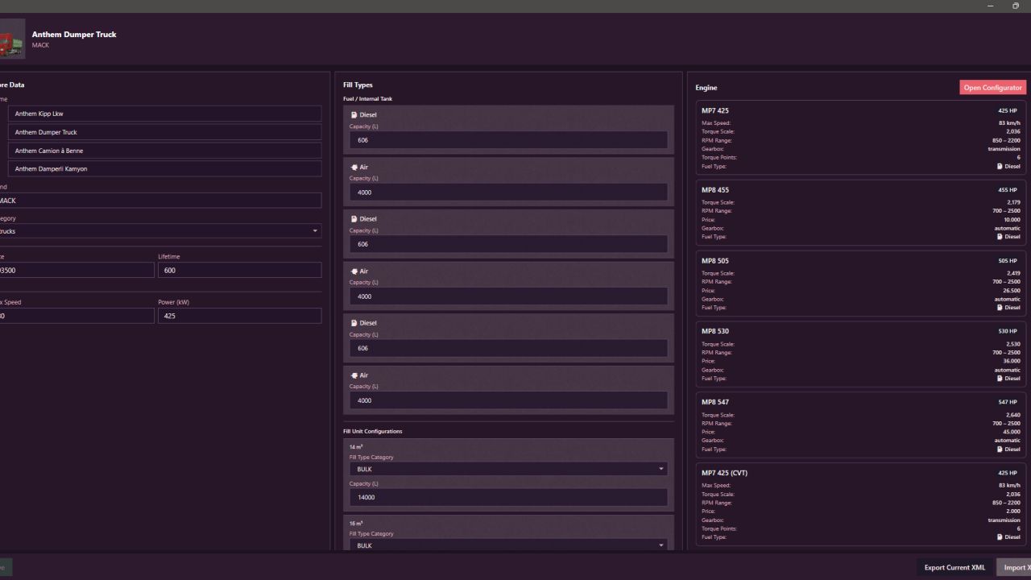
Task: Click Diesel fuel icon in MP8 505 card
Action: pos(1000,308)
